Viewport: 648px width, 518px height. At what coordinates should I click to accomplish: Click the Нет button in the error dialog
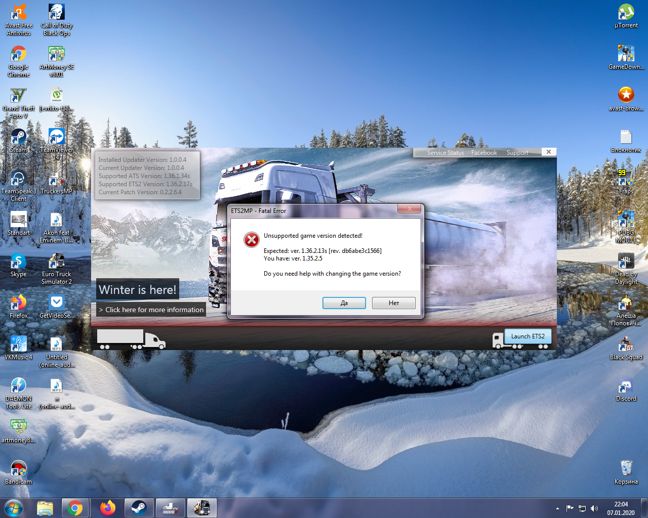tap(394, 303)
